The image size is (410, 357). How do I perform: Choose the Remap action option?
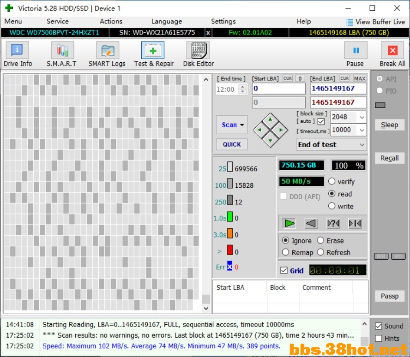[x=286, y=252]
